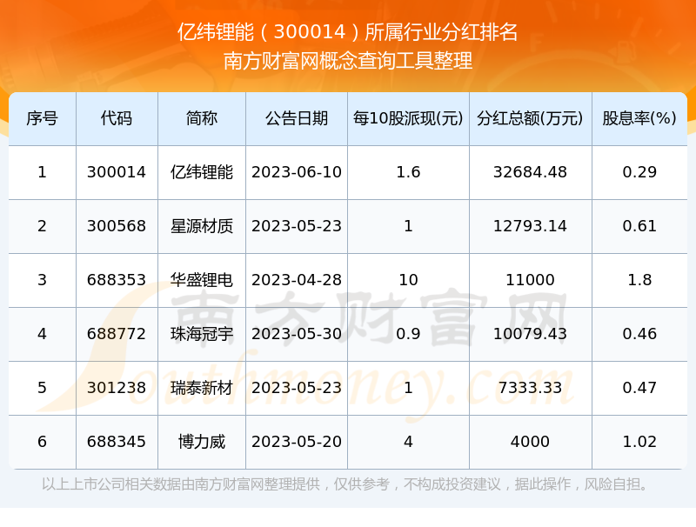Select stock code 688353 cell
Screen dimensions: 696x527
(x=117, y=280)
